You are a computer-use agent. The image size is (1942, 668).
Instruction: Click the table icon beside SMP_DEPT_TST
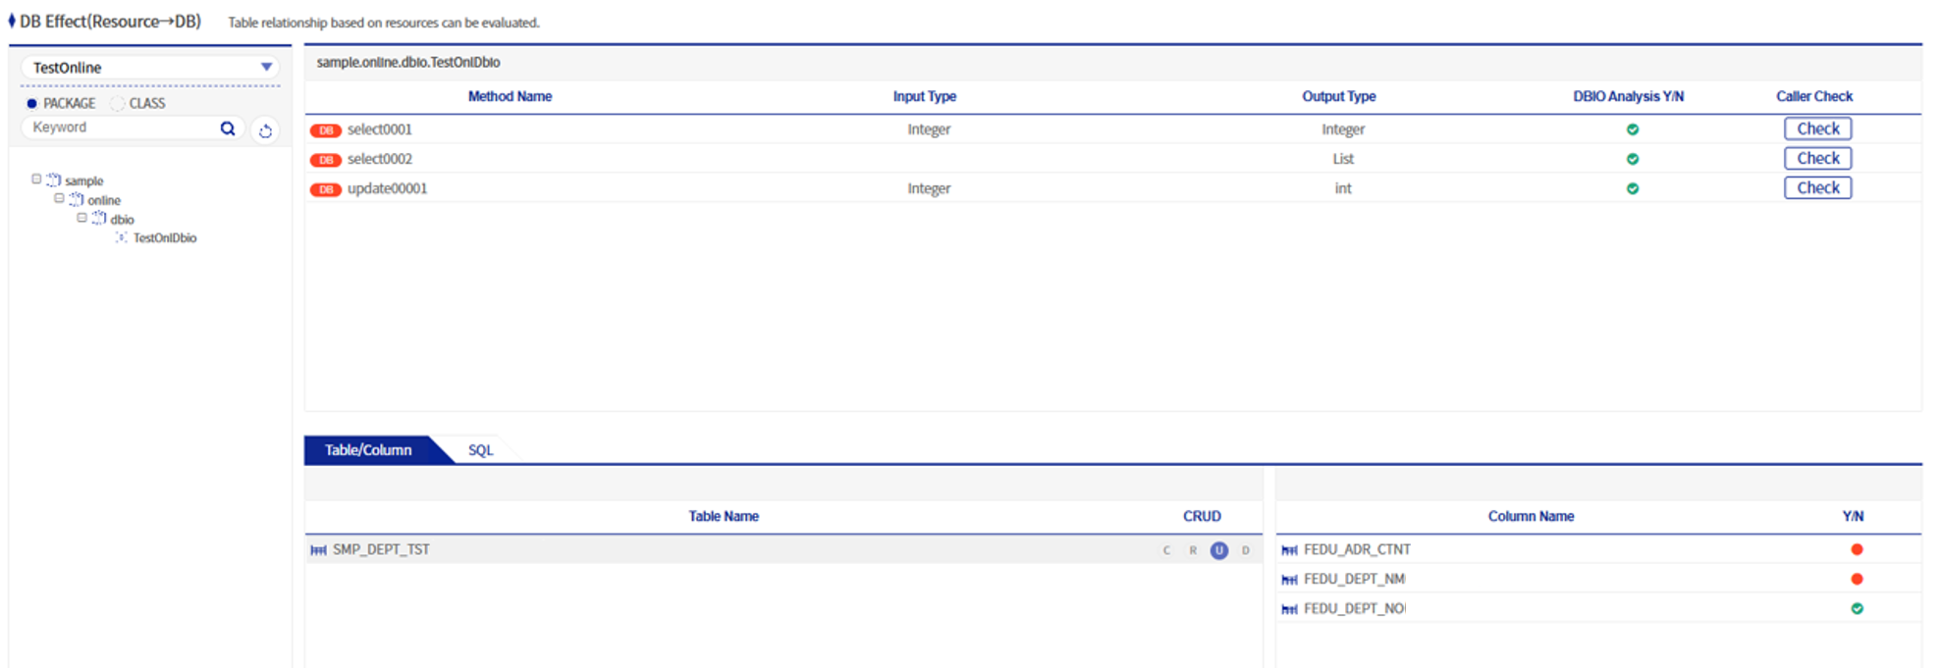(318, 550)
